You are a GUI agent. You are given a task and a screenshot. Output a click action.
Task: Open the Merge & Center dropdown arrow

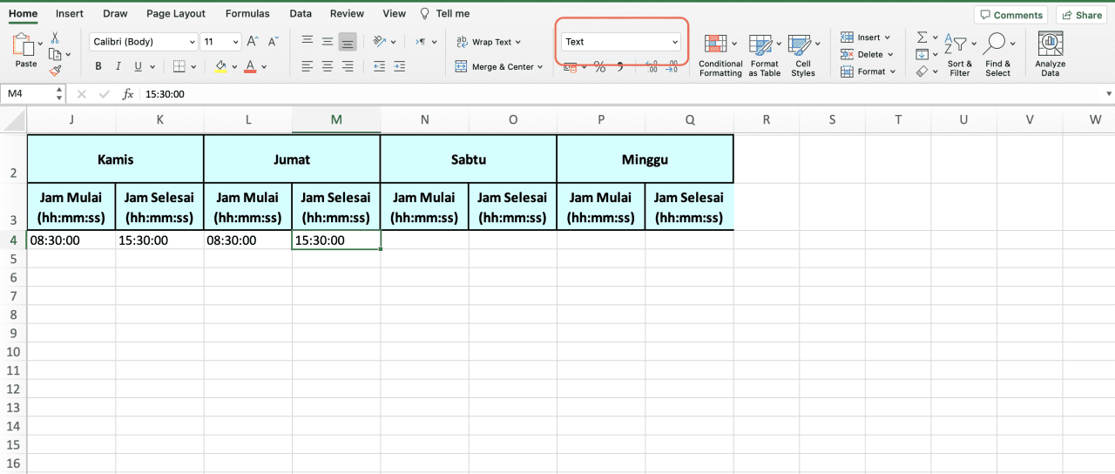click(541, 67)
